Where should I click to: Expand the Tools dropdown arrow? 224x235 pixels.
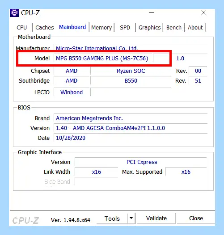pyautogui.click(x=131, y=218)
